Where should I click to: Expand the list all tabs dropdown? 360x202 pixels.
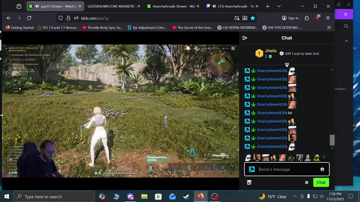click(279, 6)
